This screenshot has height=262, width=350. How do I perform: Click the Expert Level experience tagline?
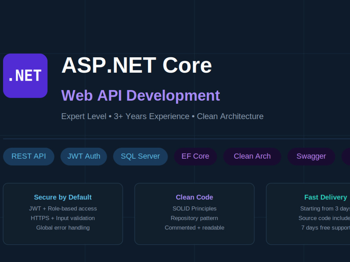coord(162,116)
